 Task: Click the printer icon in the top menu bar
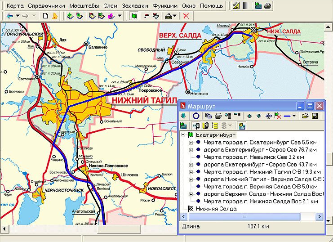[x=267, y=6]
